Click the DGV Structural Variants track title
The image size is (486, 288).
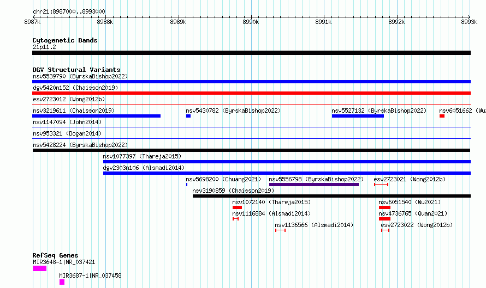(x=76, y=70)
